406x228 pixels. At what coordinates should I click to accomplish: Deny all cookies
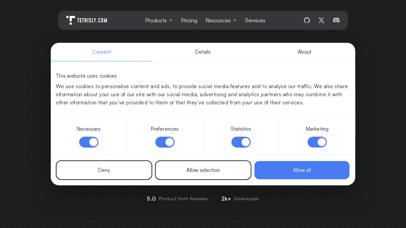(104, 170)
